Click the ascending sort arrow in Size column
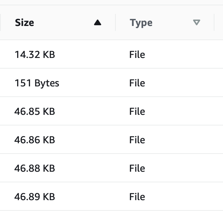223x214 pixels. (x=98, y=22)
